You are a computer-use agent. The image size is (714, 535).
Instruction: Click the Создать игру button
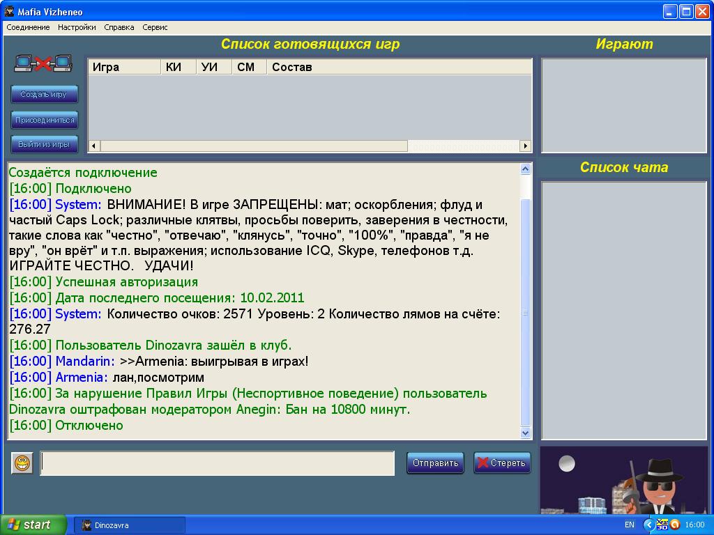pos(44,94)
